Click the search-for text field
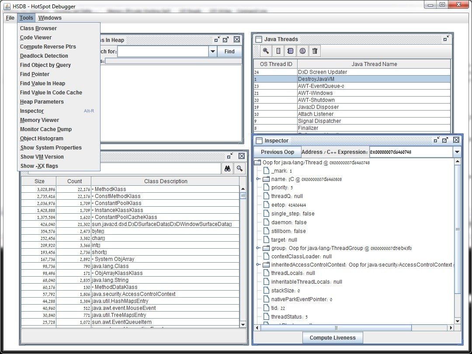Image resolution: width=472 pixels, height=354 pixels. tap(163, 52)
